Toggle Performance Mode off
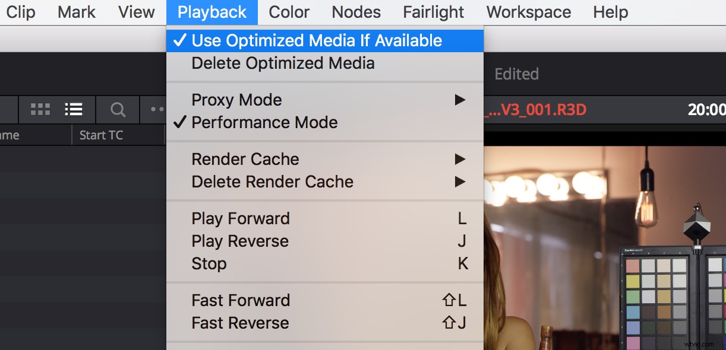 pyautogui.click(x=264, y=123)
